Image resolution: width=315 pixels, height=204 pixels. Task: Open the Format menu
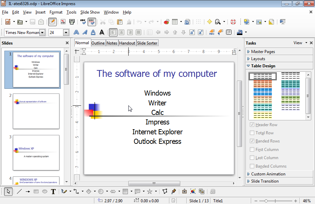pos(56,12)
